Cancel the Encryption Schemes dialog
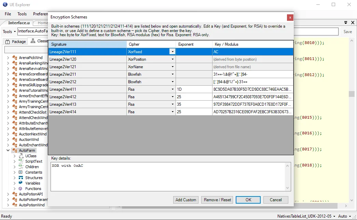This screenshot has width=357, height=220. pos(276,200)
